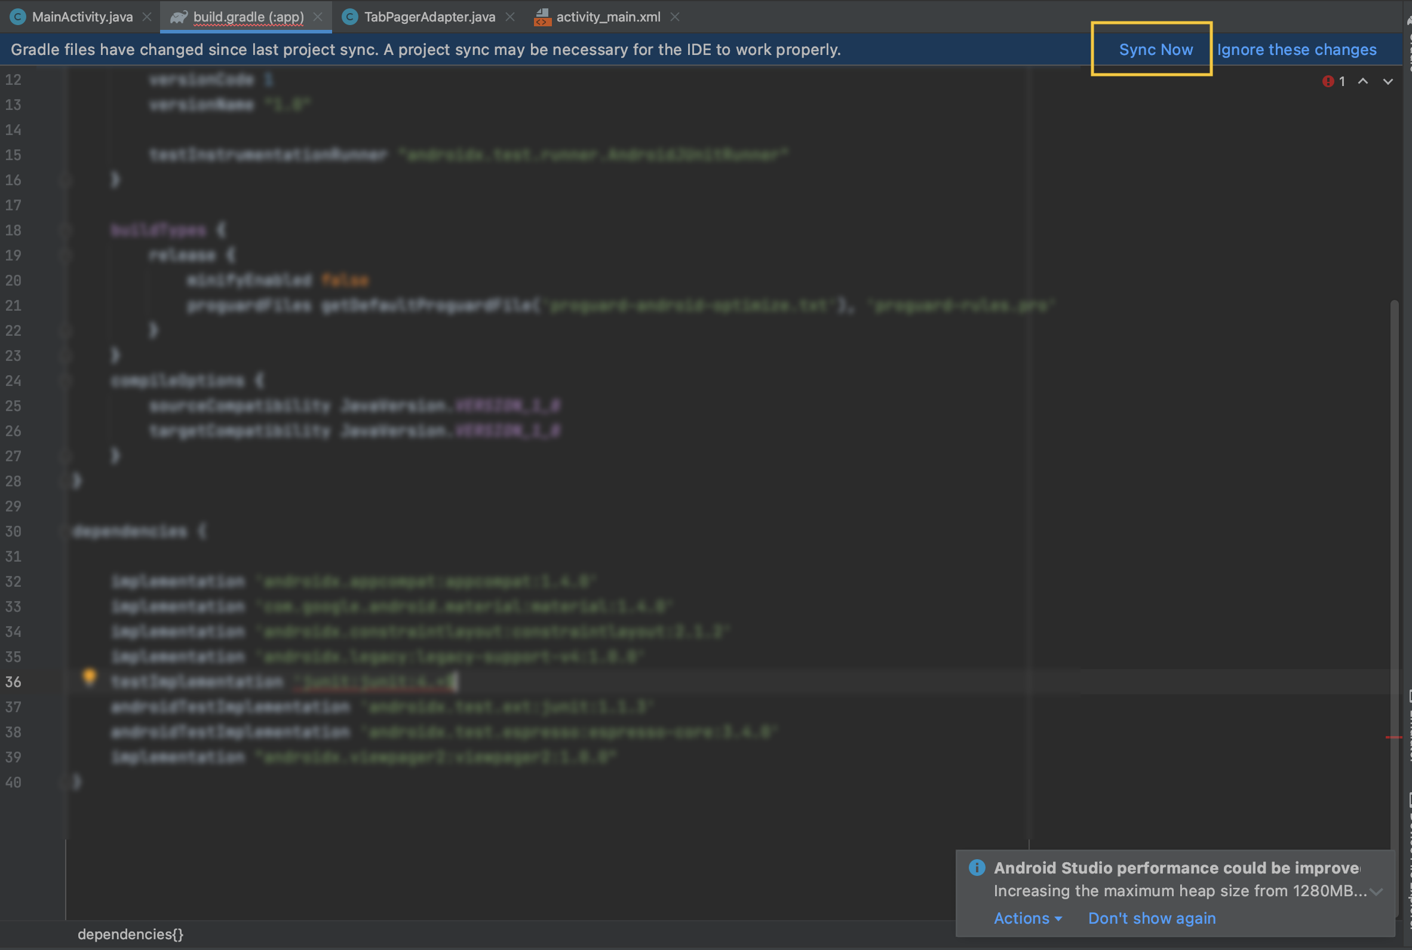Go to previous highlighted error arrow
1412x950 pixels.
point(1362,81)
